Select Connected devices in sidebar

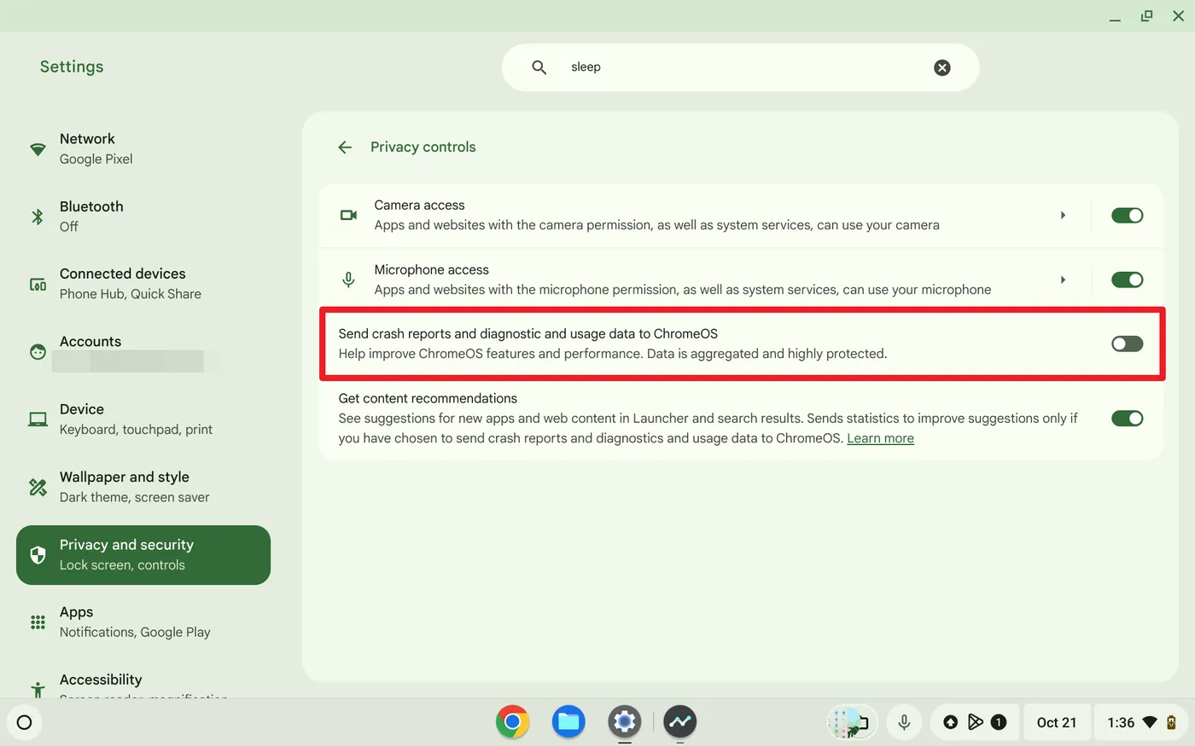click(x=143, y=284)
